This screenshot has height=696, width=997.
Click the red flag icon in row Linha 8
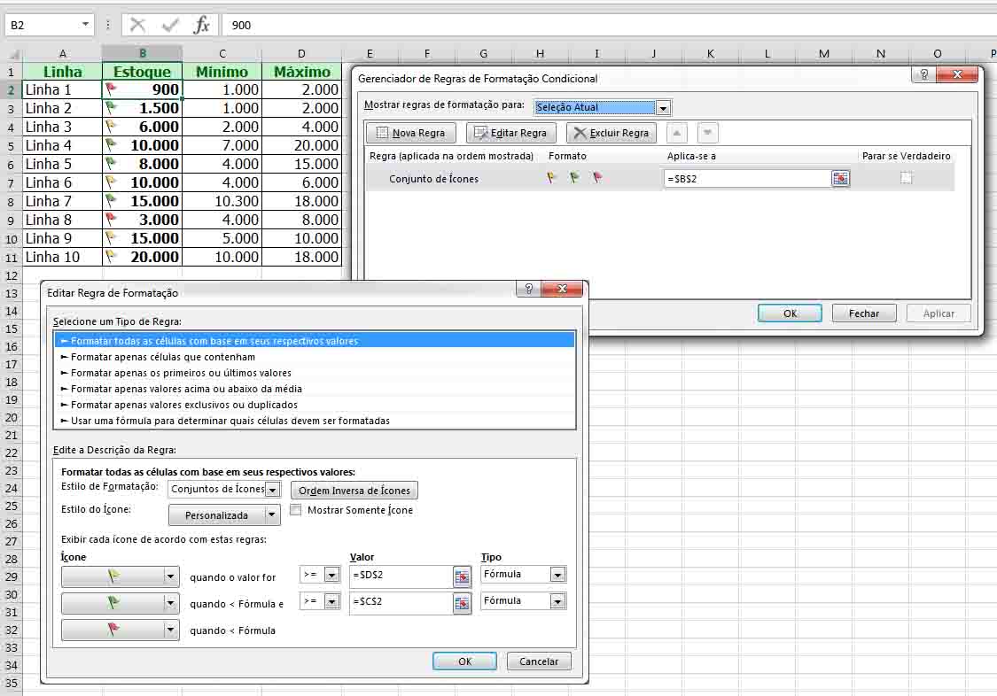pyautogui.click(x=111, y=219)
